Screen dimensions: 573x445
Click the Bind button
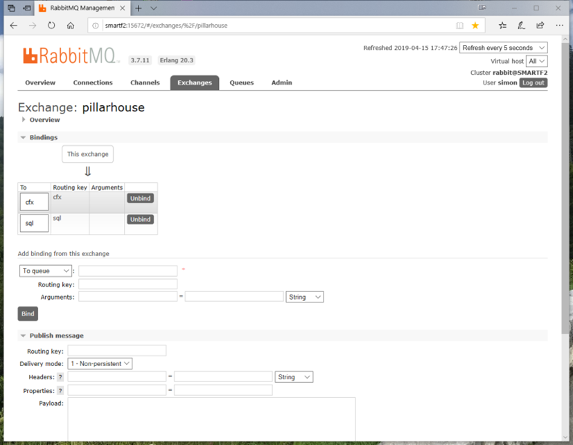tap(28, 314)
